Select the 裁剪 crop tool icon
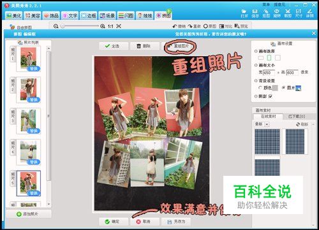This screenshot has height=230, width=319. pos(288,13)
